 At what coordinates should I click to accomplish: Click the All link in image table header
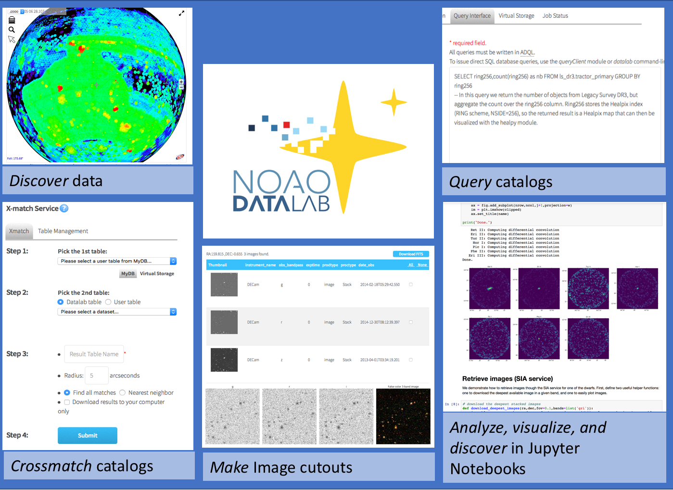click(x=411, y=265)
